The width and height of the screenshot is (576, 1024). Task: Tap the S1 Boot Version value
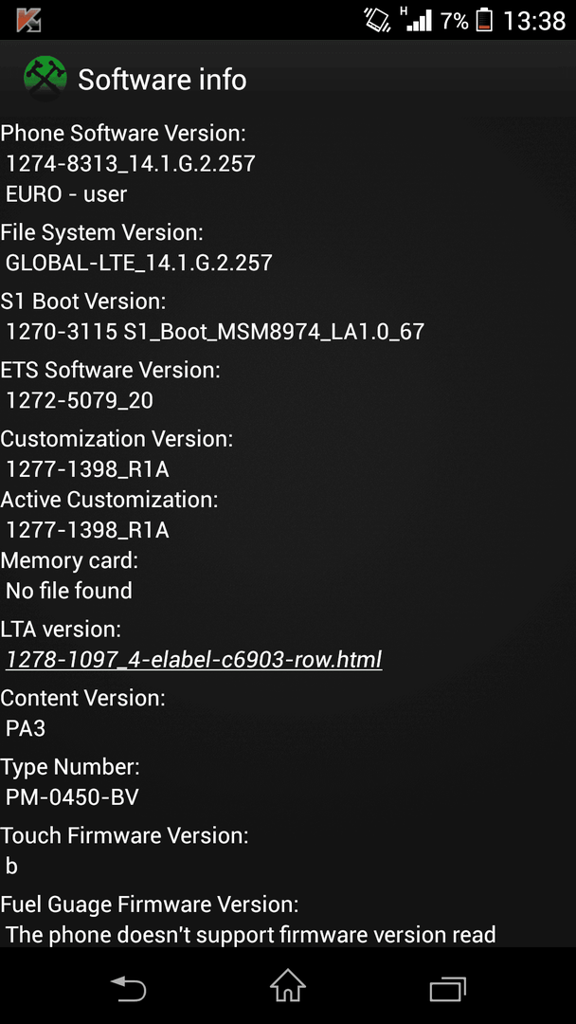pyautogui.click(x=215, y=332)
